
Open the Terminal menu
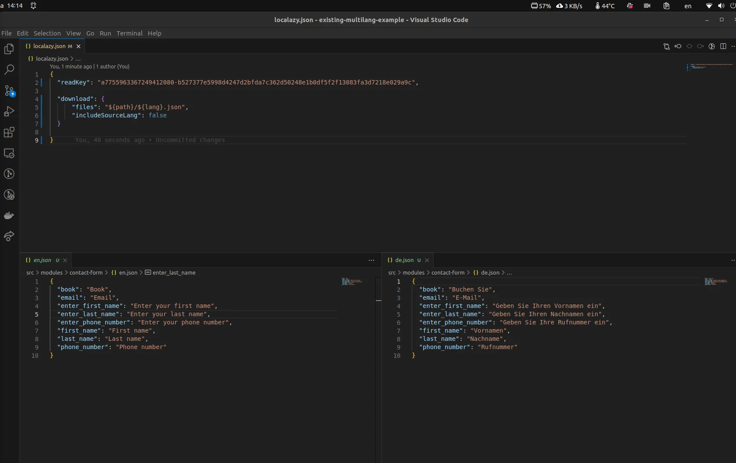[129, 33]
